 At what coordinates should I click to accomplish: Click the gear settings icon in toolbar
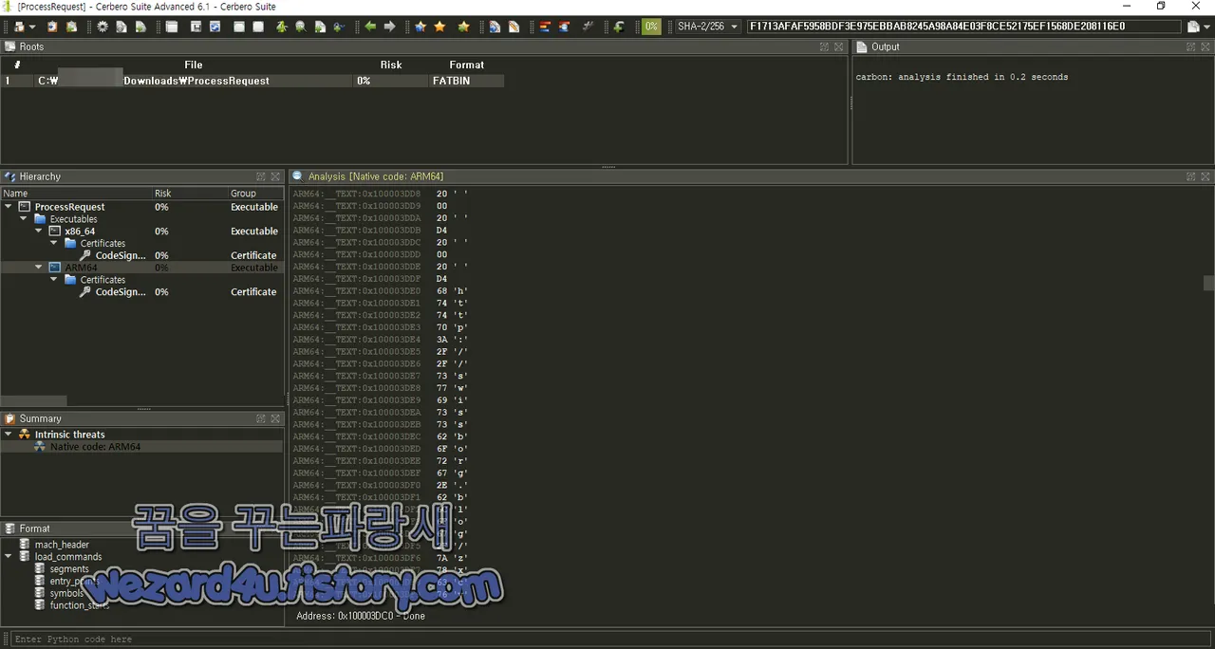click(x=103, y=27)
